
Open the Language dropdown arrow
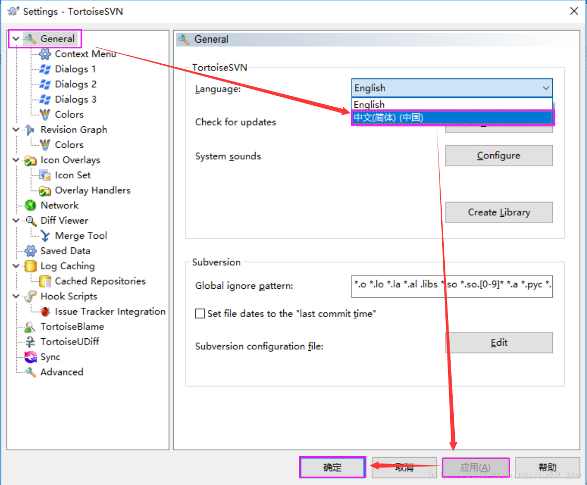[546, 88]
